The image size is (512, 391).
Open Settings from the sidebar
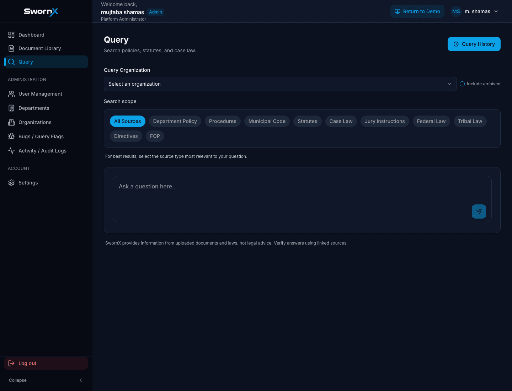(x=46, y=183)
